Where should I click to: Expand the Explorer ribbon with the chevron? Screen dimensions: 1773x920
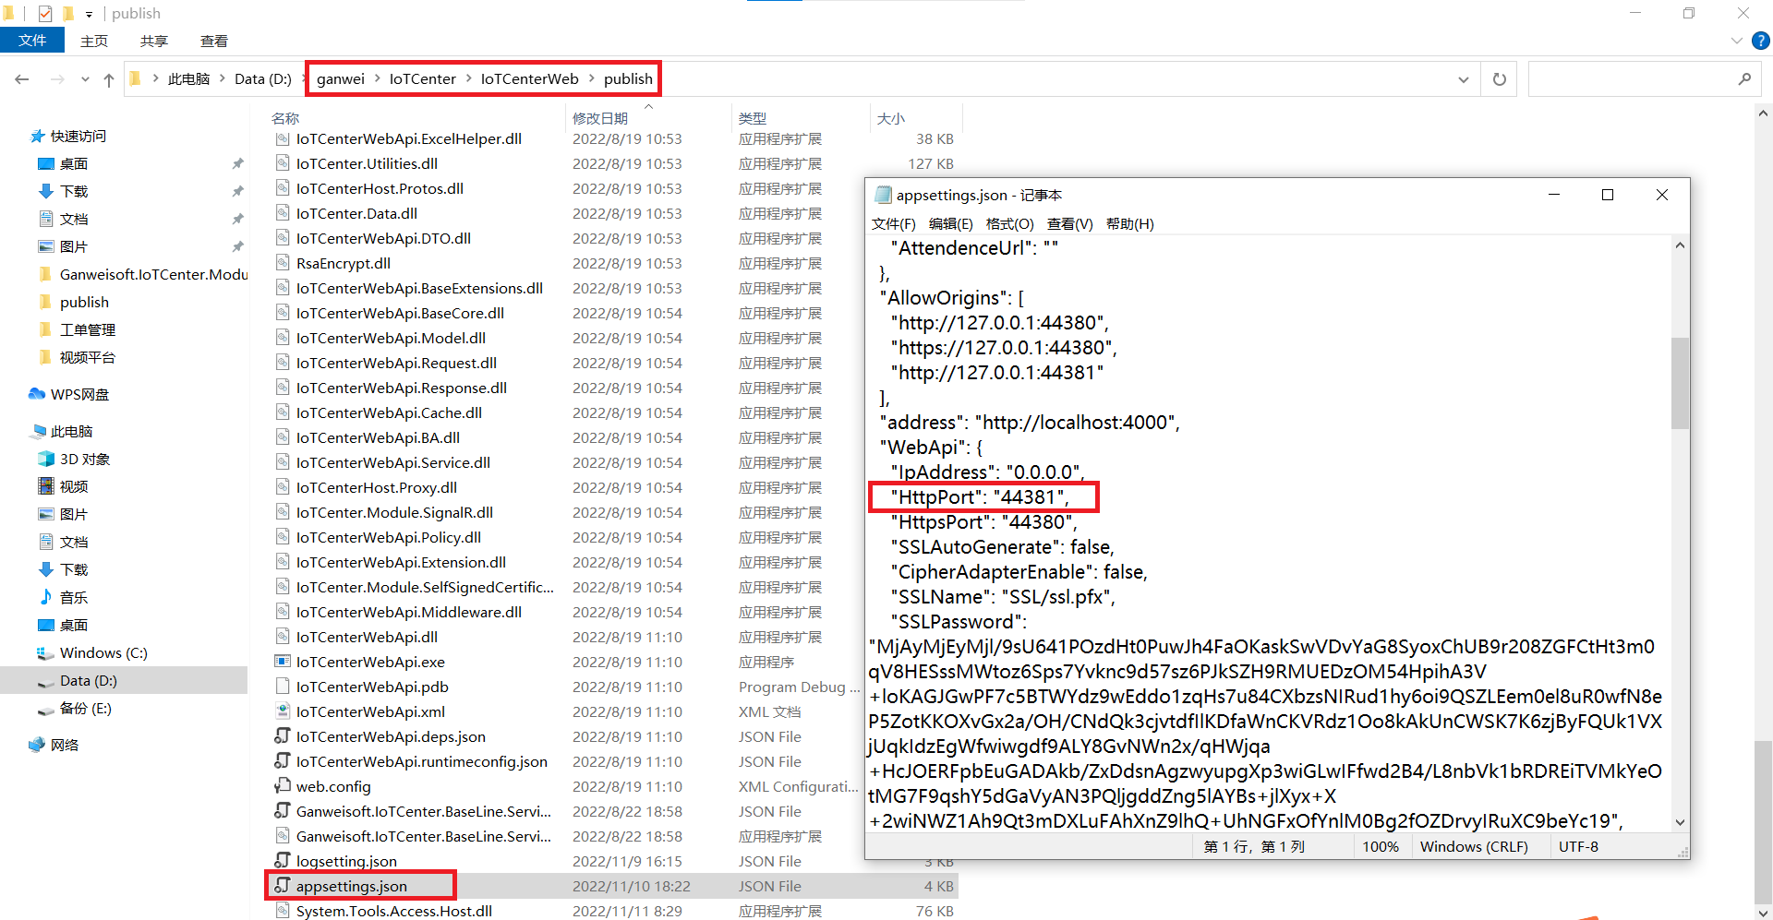pos(1736,41)
